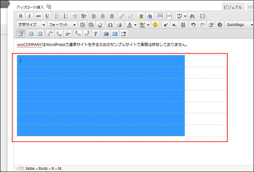
Task: Apply the text color with the A icon
Action: [x=129, y=25]
